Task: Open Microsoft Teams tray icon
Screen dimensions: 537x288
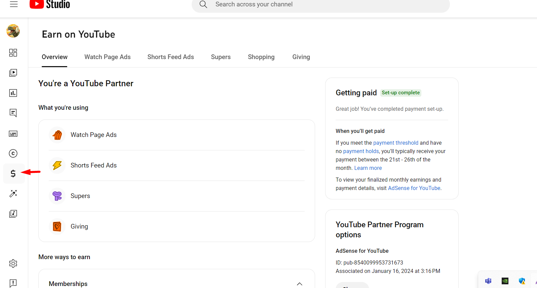Action: 488,281
